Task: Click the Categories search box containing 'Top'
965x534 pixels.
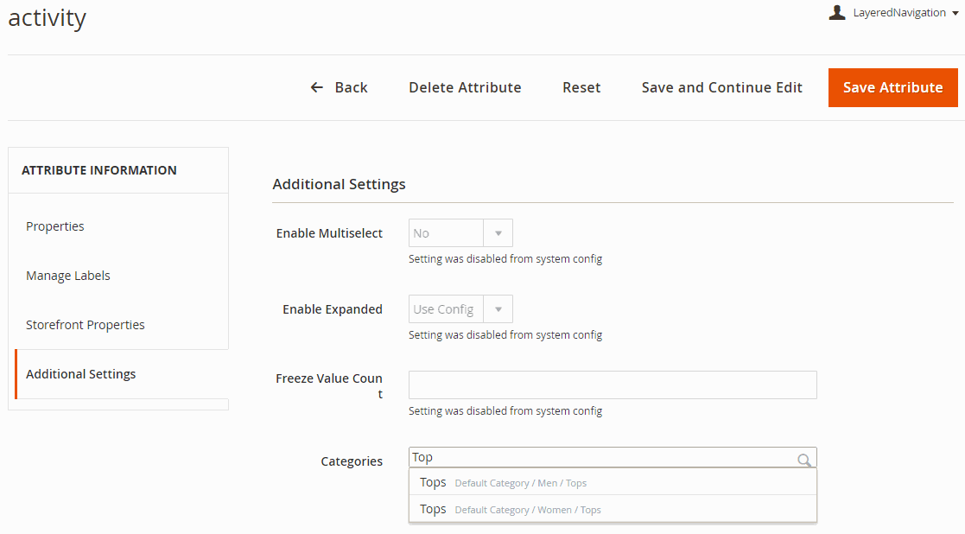Action: pyautogui.click(x=600, y=458)
